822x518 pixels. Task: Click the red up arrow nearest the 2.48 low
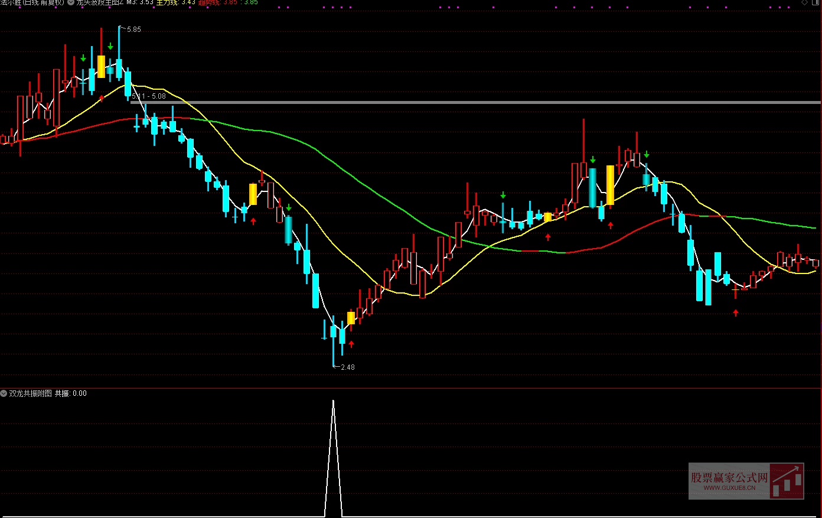click(x=351, y=344)
